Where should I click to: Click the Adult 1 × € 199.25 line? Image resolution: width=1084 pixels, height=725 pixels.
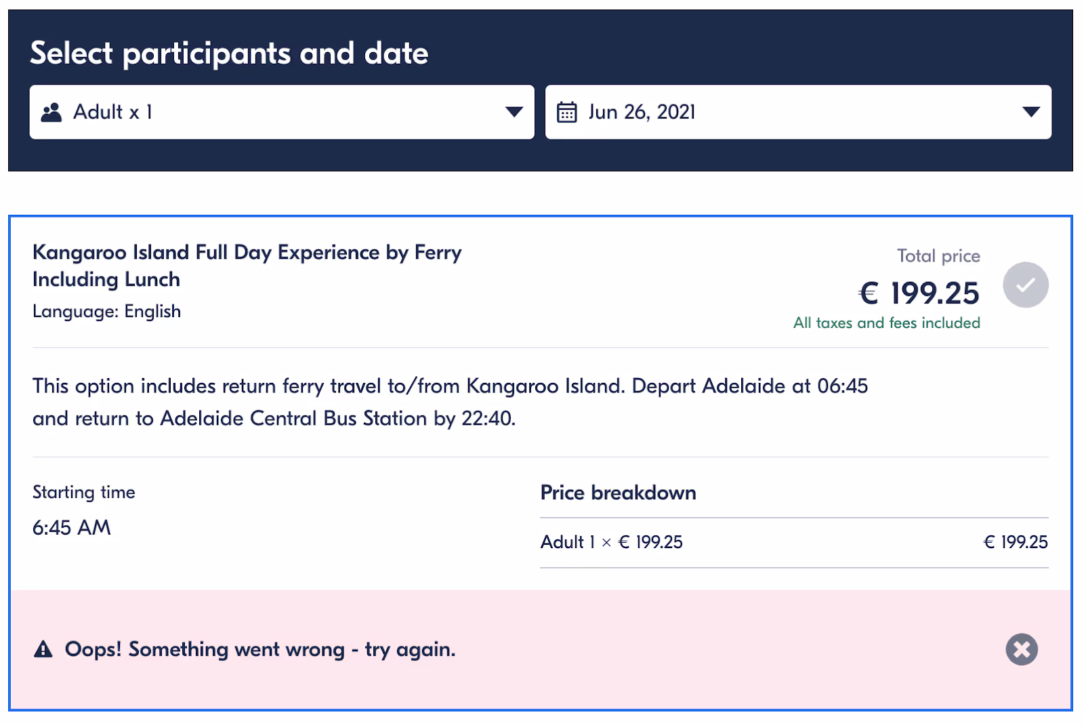[794, 542]
